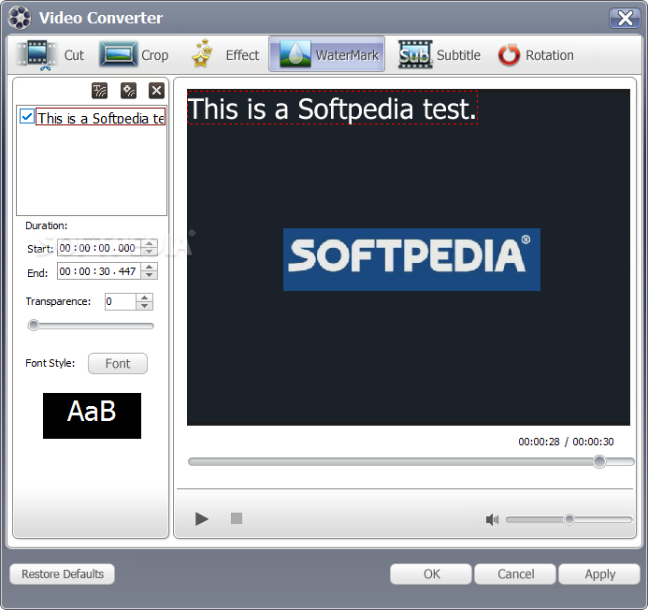Click the Start time field
The height and width of the screenshot is (610, 648).
pyautogui.click(x=99, y=248)
